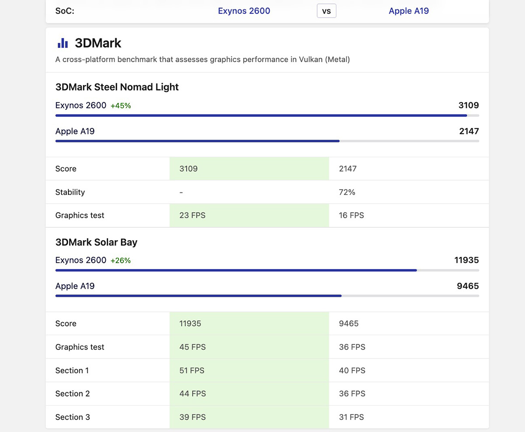Click the 39 FPS Section 3 cell

[249, 417]
